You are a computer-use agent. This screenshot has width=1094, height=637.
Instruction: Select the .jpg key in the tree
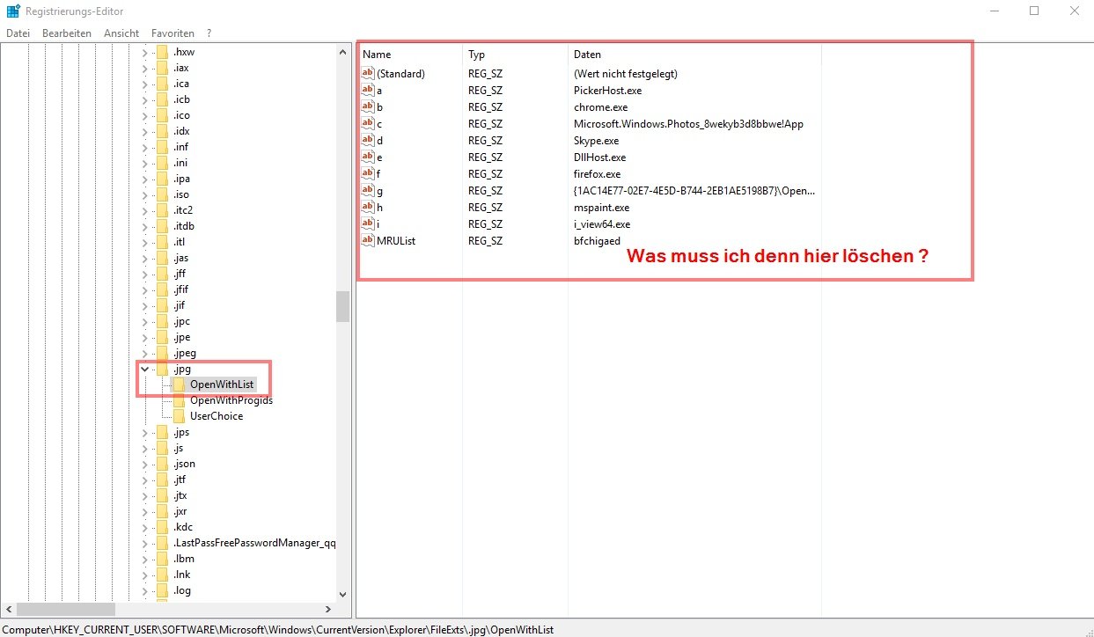click(x=182, y=369)
